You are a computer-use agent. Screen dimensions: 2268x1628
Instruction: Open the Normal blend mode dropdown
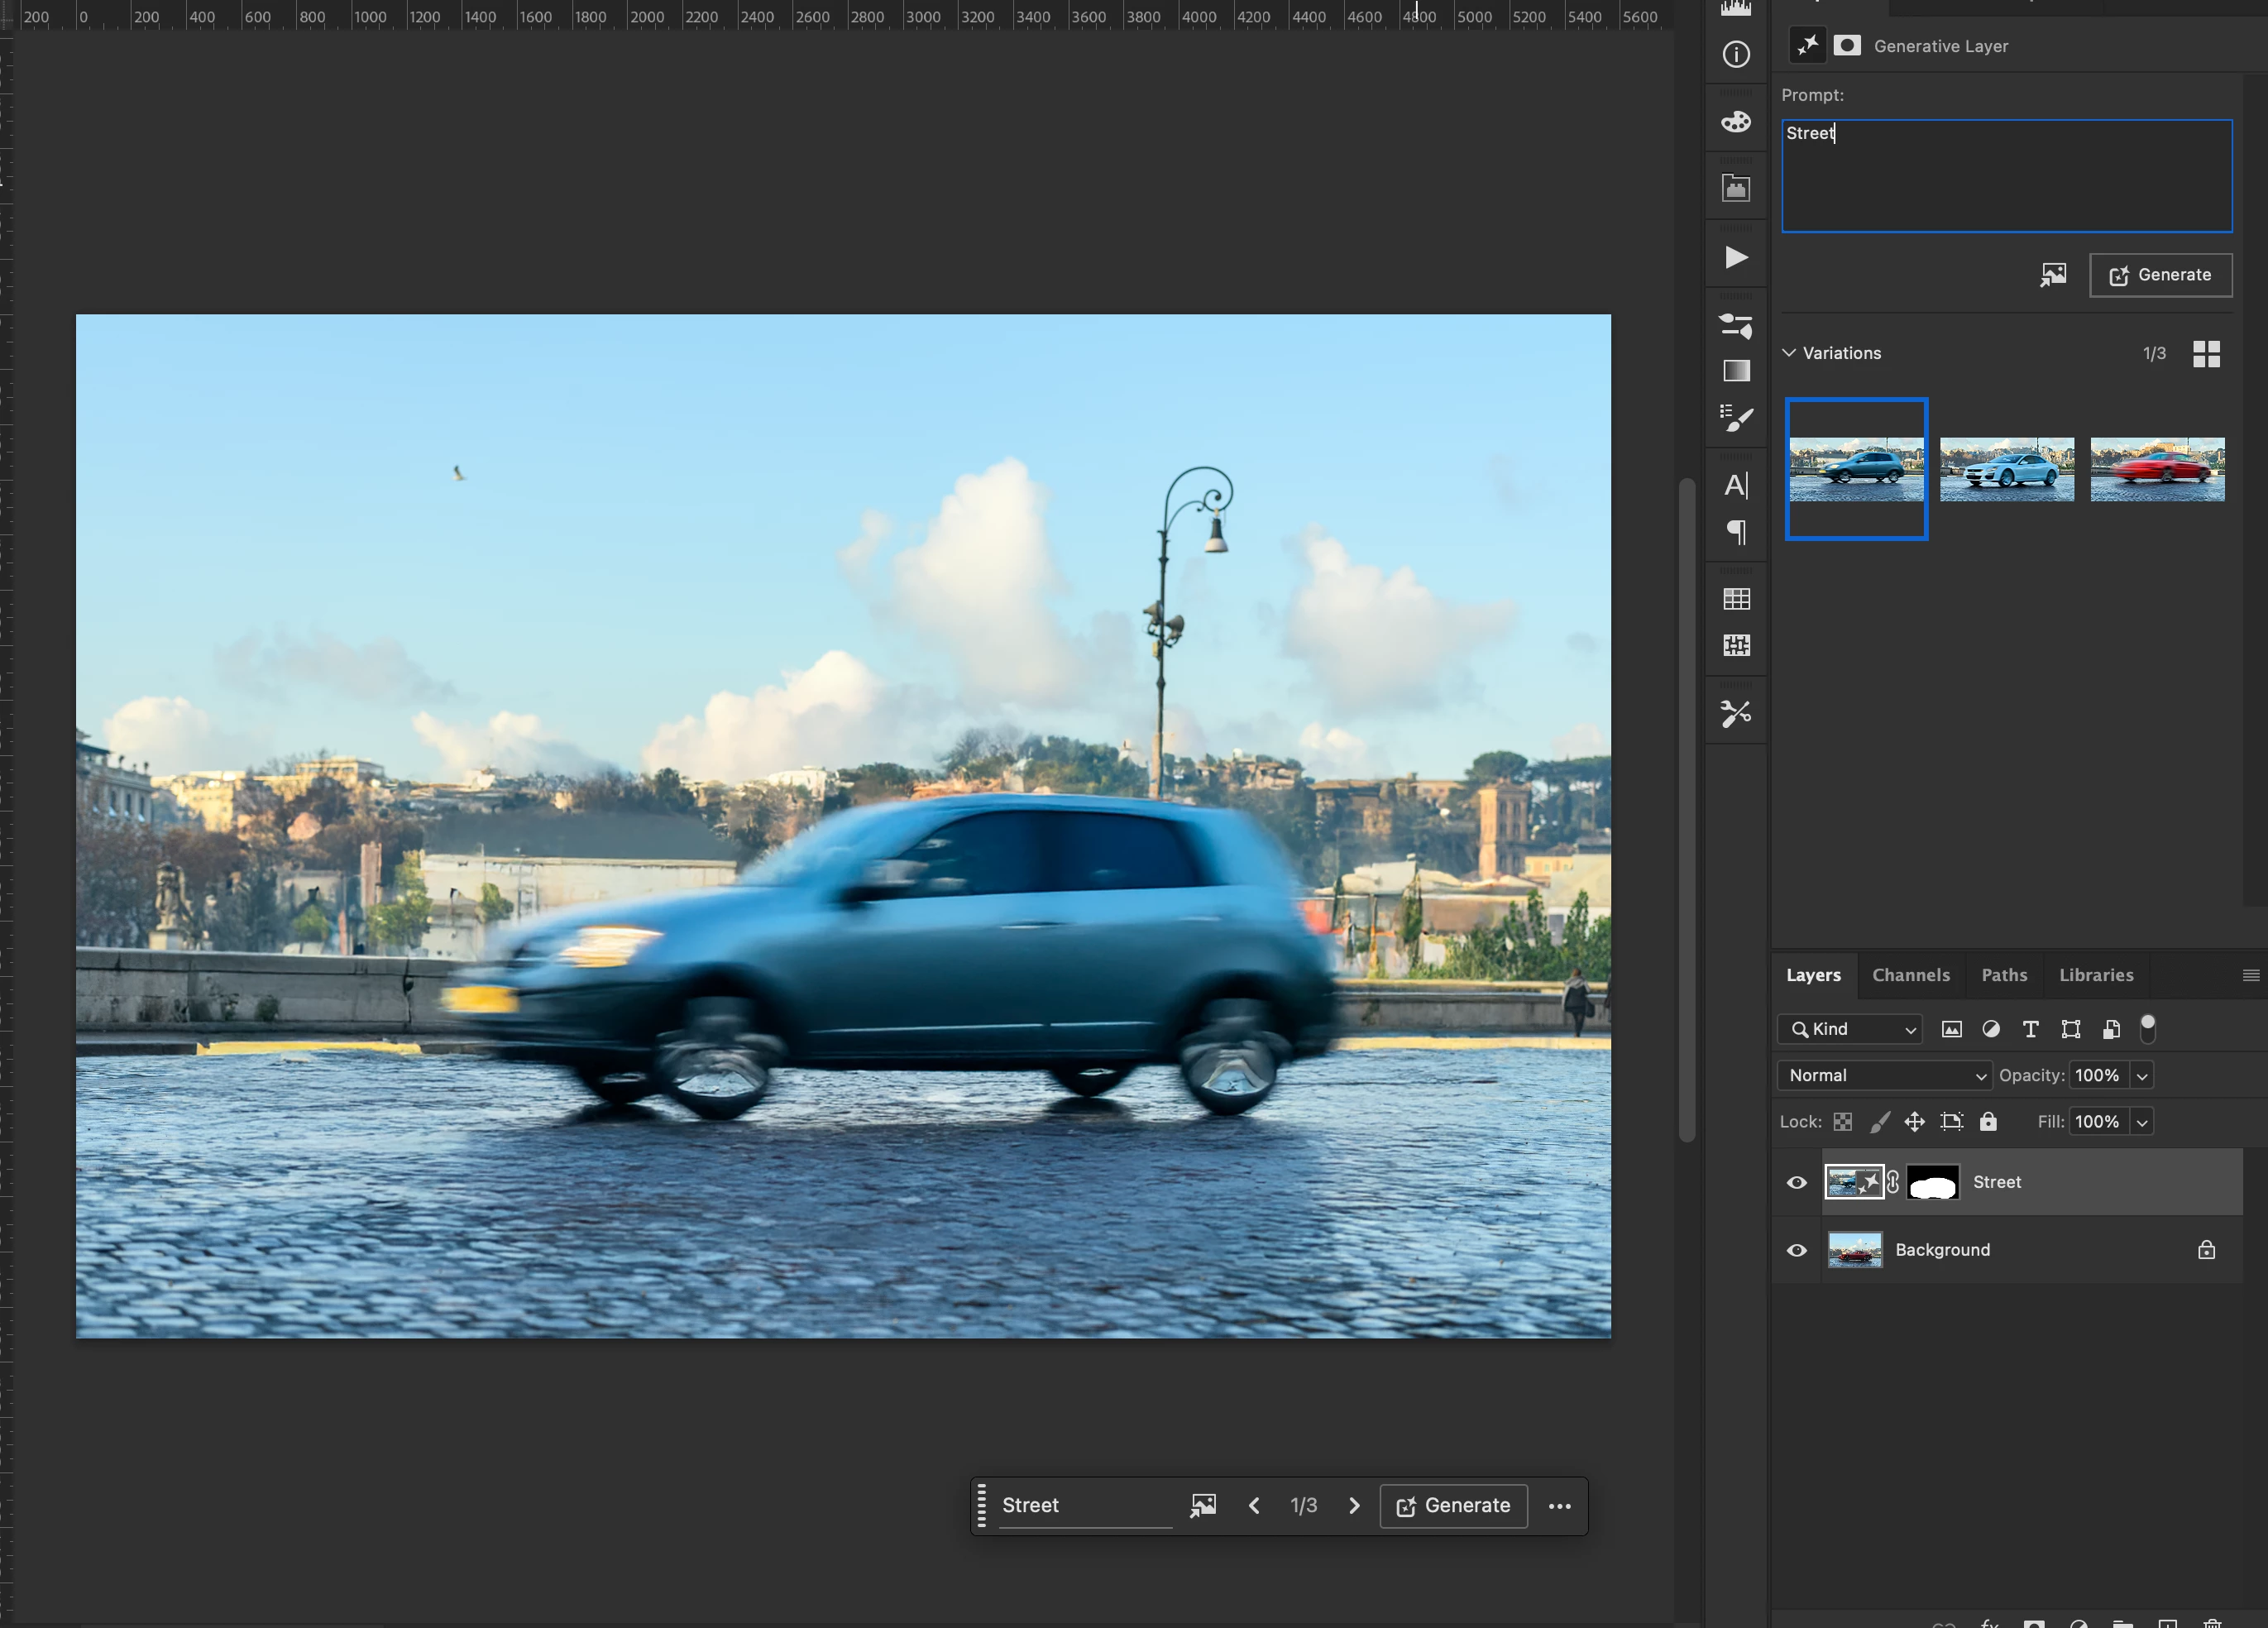point(1884,1076)
